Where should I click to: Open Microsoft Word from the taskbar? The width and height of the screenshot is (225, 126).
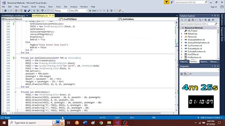click(85, 123)
